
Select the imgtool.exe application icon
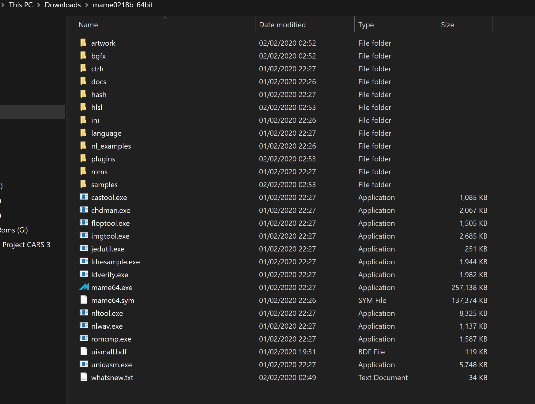click(84, 235)
